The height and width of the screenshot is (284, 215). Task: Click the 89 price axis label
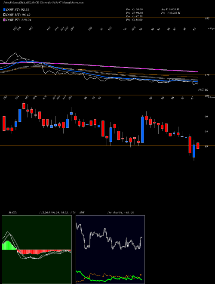click(206, 146)
